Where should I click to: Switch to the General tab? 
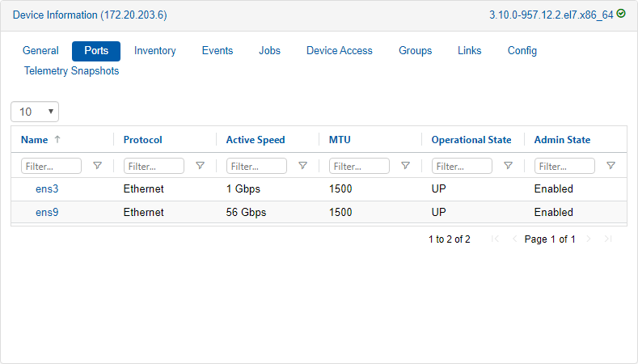pyautogui.click(x=40, y=51)
